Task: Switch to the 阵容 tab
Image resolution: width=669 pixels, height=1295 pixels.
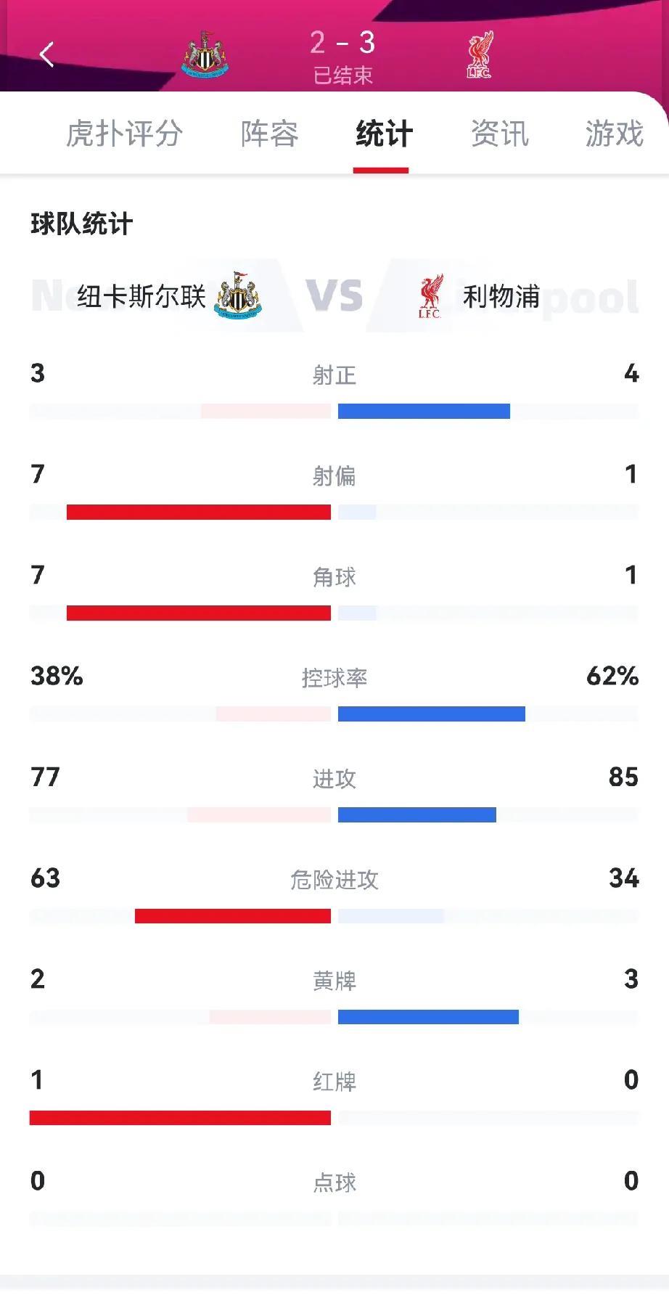Action: tap(269, 134)
